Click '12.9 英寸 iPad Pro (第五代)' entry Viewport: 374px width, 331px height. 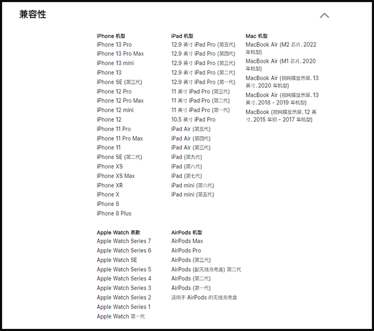tap(203, 44)
